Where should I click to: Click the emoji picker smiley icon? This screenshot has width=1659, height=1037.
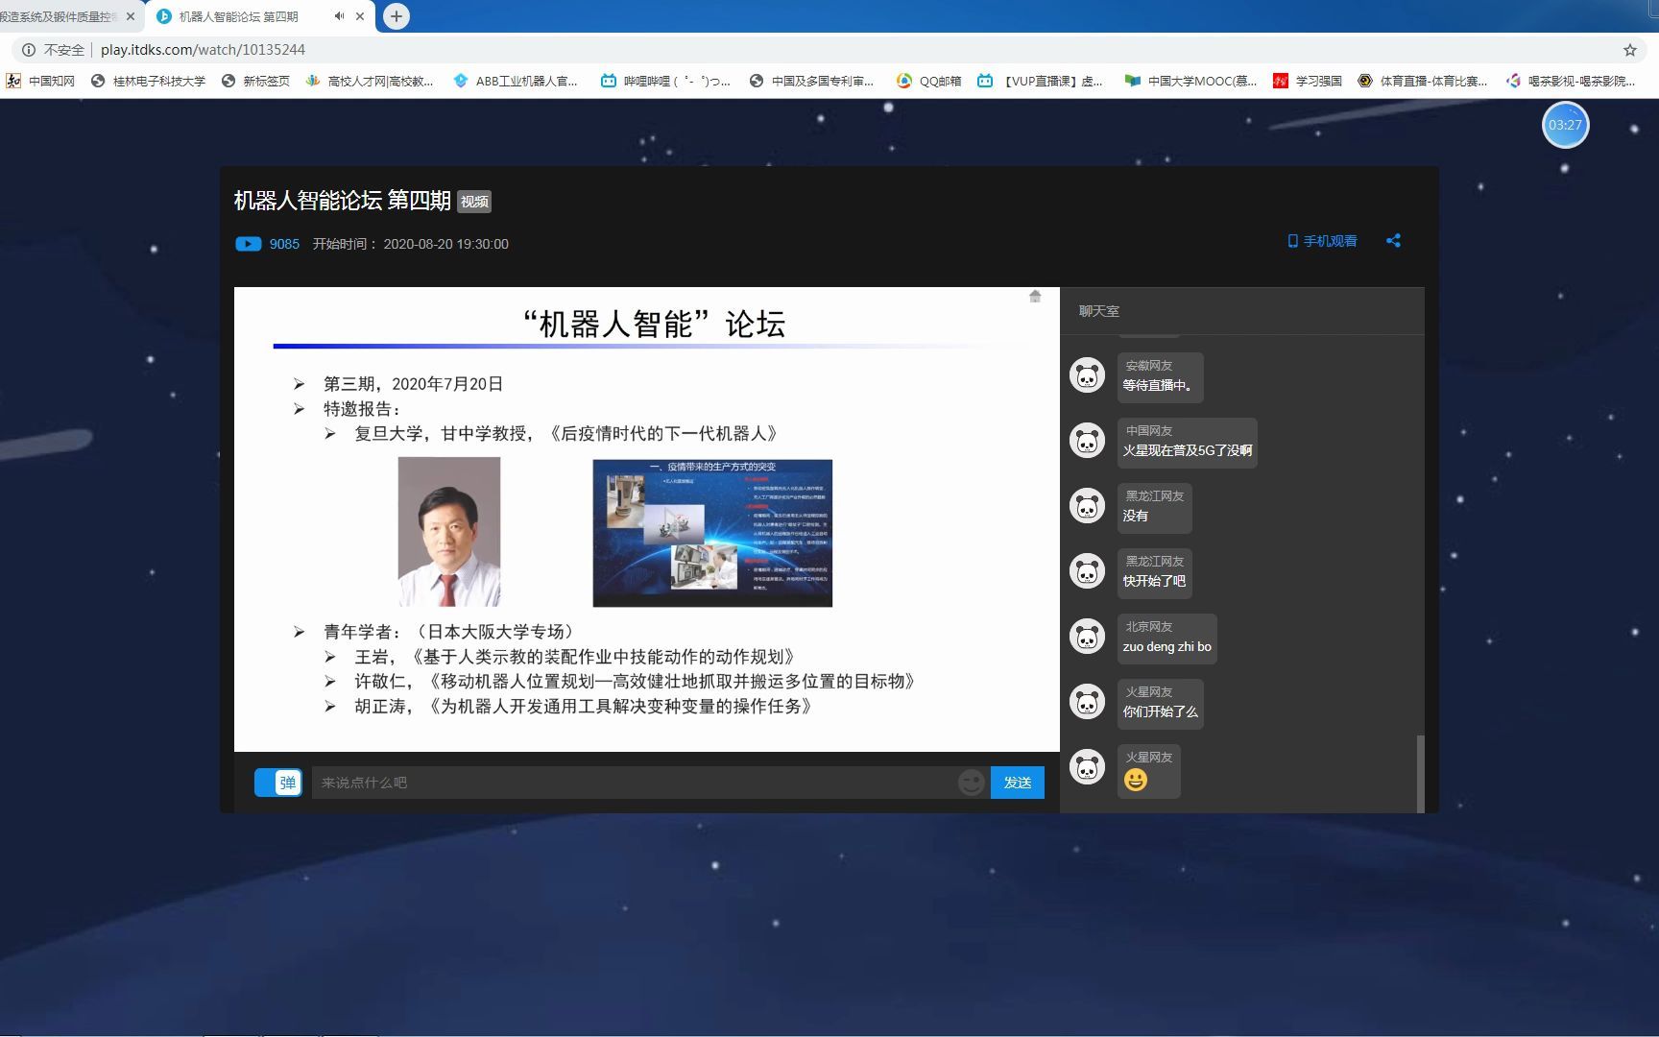[971, 783]
